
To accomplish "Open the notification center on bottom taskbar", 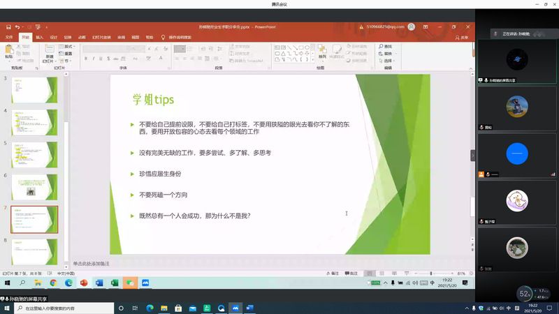I will 549,308.
